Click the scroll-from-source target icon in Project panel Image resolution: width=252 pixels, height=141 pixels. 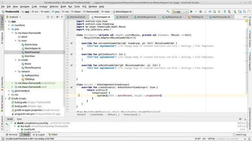coord(48,17)
